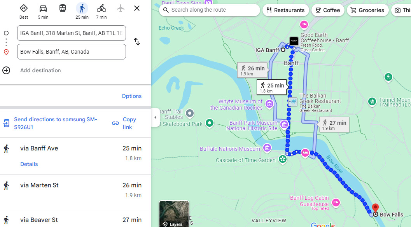Image resolution: width=411 pixels, height=227 pixels.
Task: Click the Bow Falls destination pin
Action: 375,209
